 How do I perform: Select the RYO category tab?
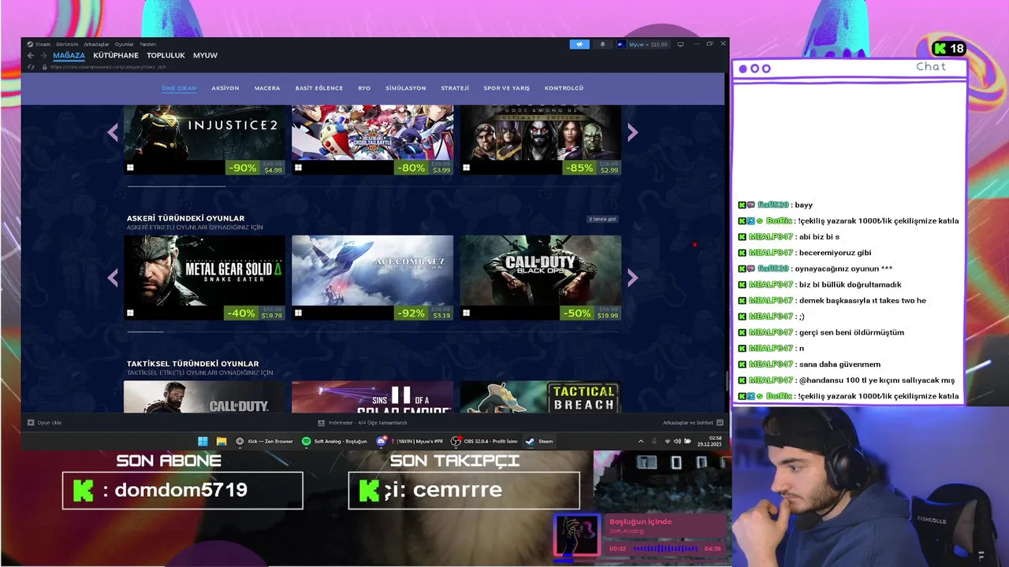click(364, 88)
